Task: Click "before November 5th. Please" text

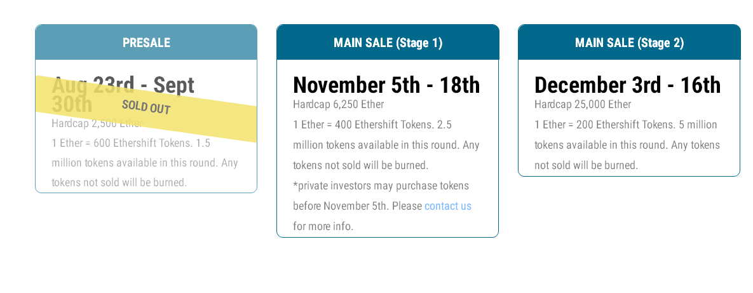Action: tap(357, 206)
